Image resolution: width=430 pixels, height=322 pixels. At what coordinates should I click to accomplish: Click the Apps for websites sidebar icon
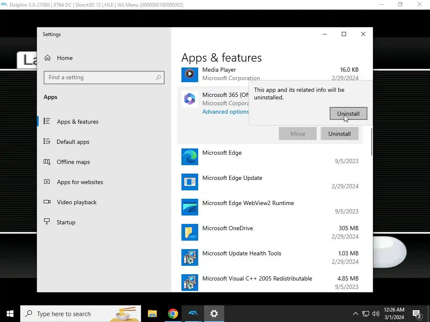pos(47,182)
